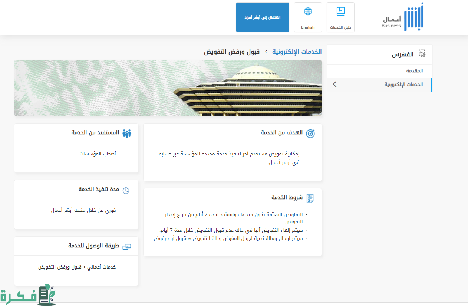Click خدمات أعمالي > قبول ورفض التفويض path text
The width and height of the screenshot is (468, 306).
tap(77, 267)
